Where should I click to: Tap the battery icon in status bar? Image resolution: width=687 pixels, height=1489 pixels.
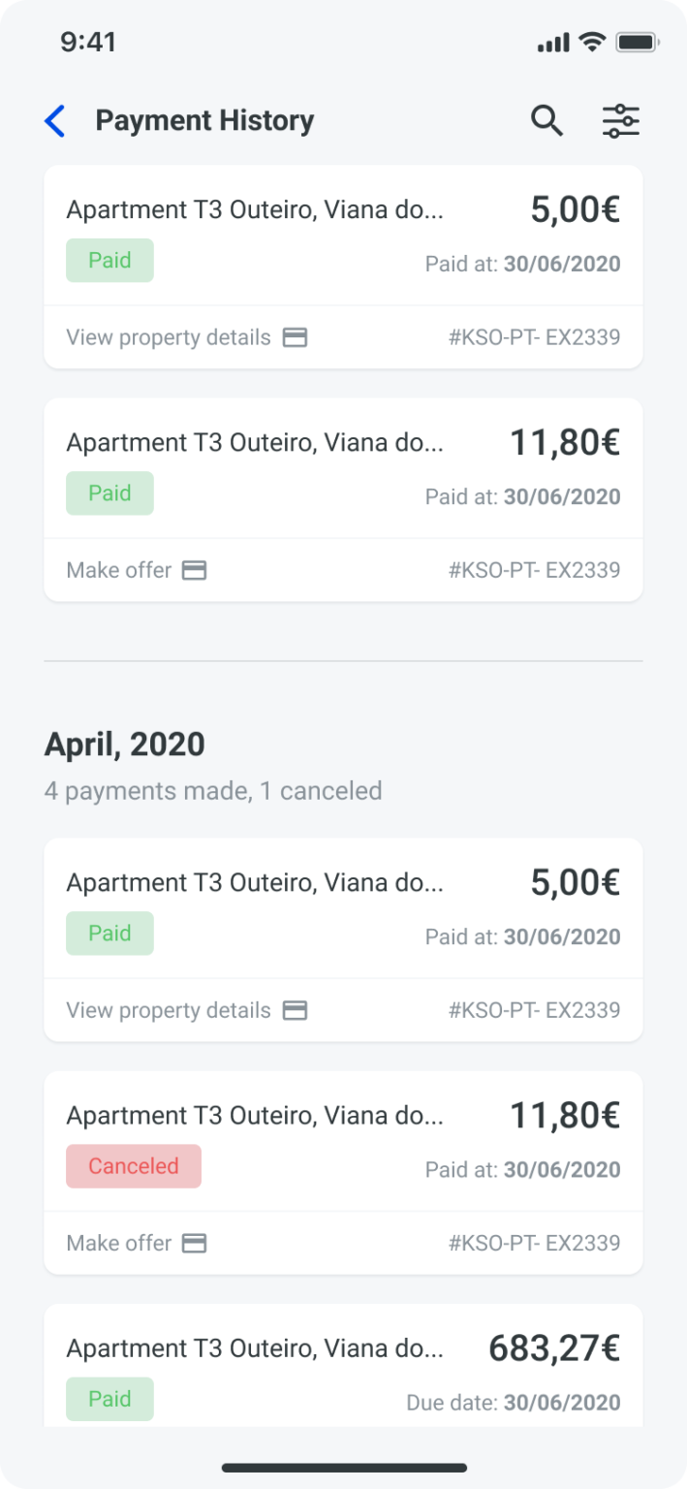click(x=638, y=43)
